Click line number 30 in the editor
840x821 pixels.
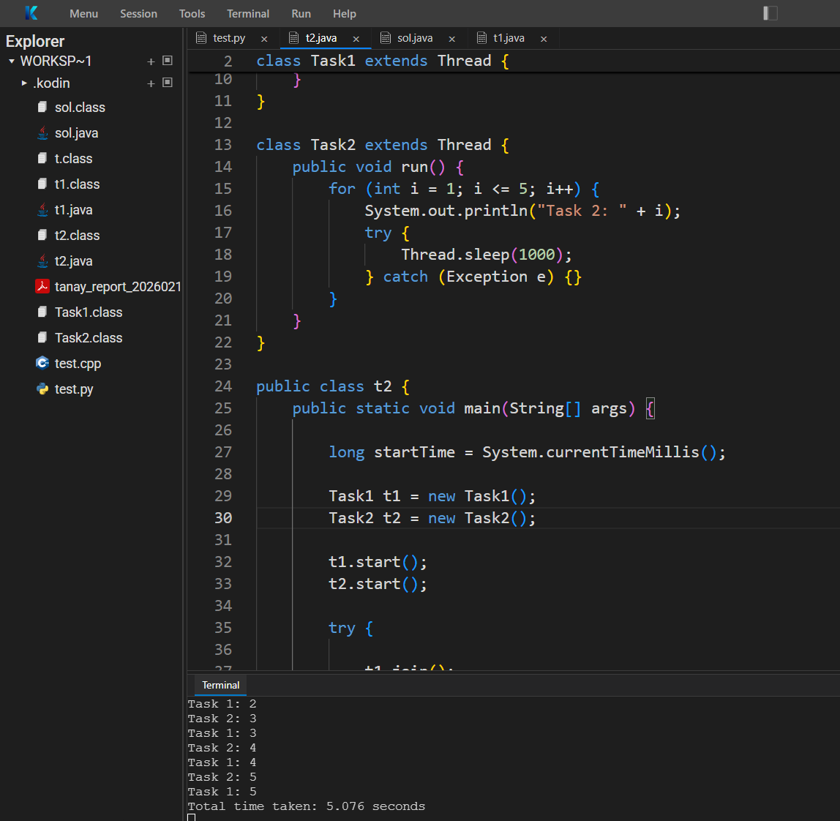[223, 517]
